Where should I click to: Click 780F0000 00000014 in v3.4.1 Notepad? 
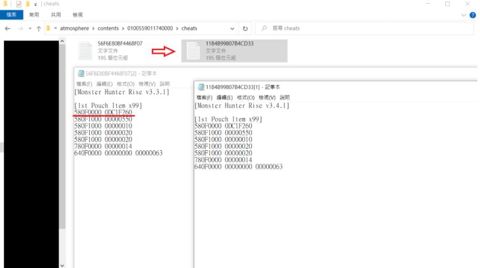223,160
